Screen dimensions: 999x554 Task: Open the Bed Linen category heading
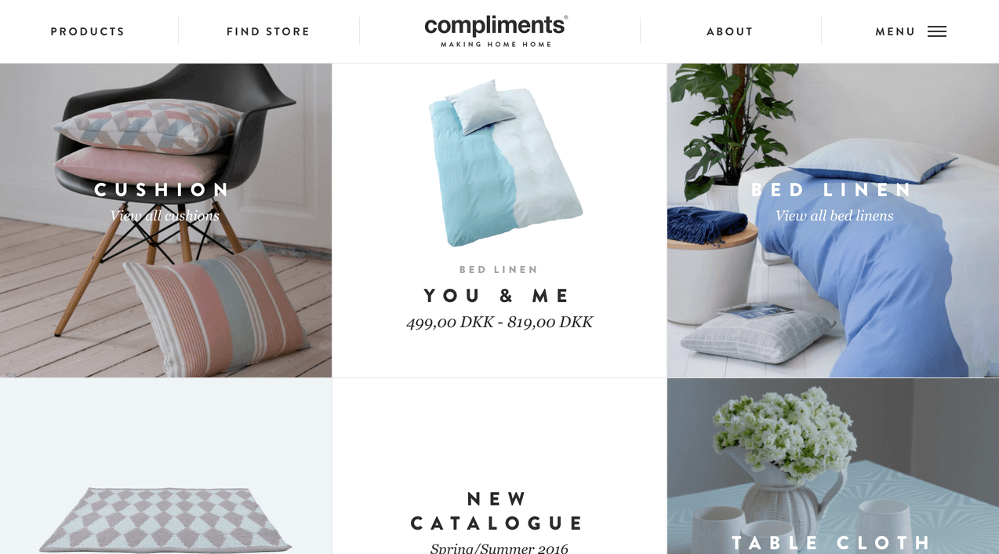point(833,190)
